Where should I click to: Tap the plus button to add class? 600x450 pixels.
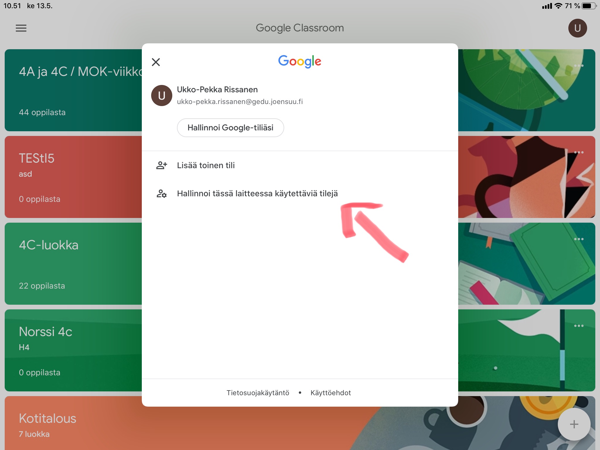[574, 424]
